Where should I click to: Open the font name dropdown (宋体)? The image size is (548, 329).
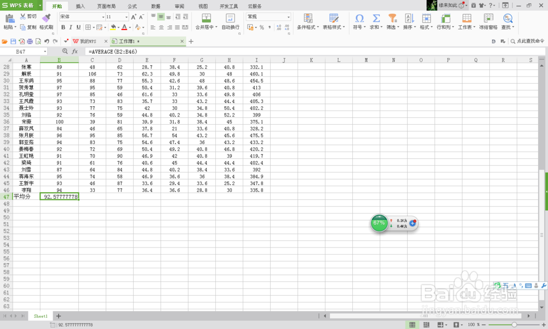coord(103,17)
